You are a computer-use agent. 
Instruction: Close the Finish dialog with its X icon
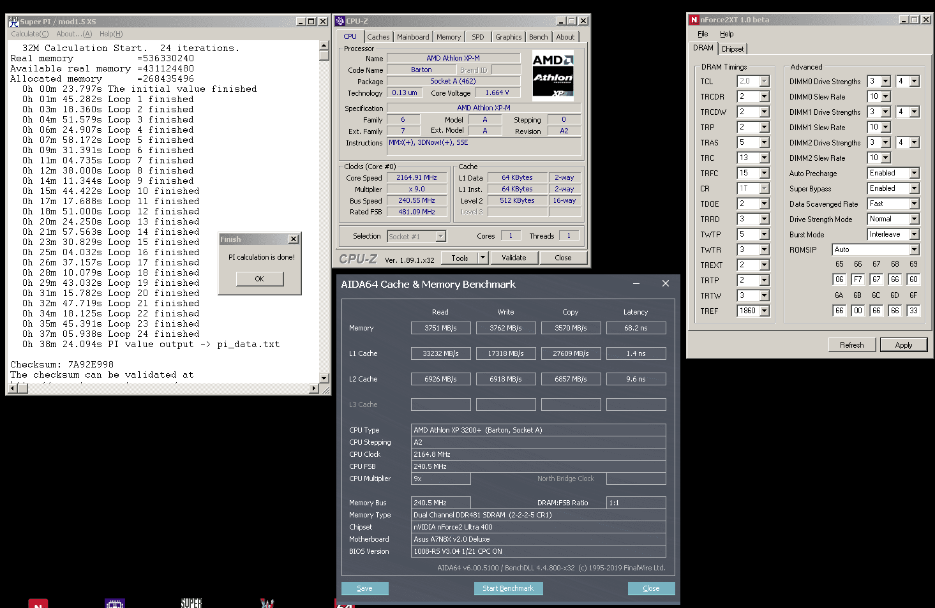[x=294, y=239]
